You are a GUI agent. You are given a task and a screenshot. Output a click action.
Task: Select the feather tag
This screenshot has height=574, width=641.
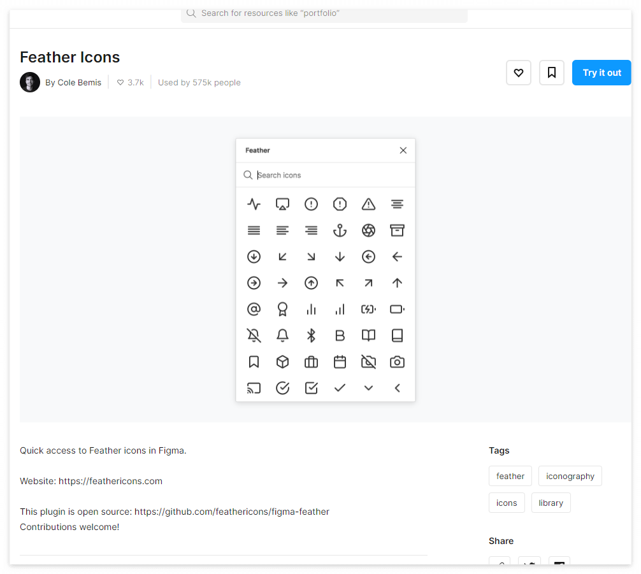pyautogui.click(x=510, y=476)
